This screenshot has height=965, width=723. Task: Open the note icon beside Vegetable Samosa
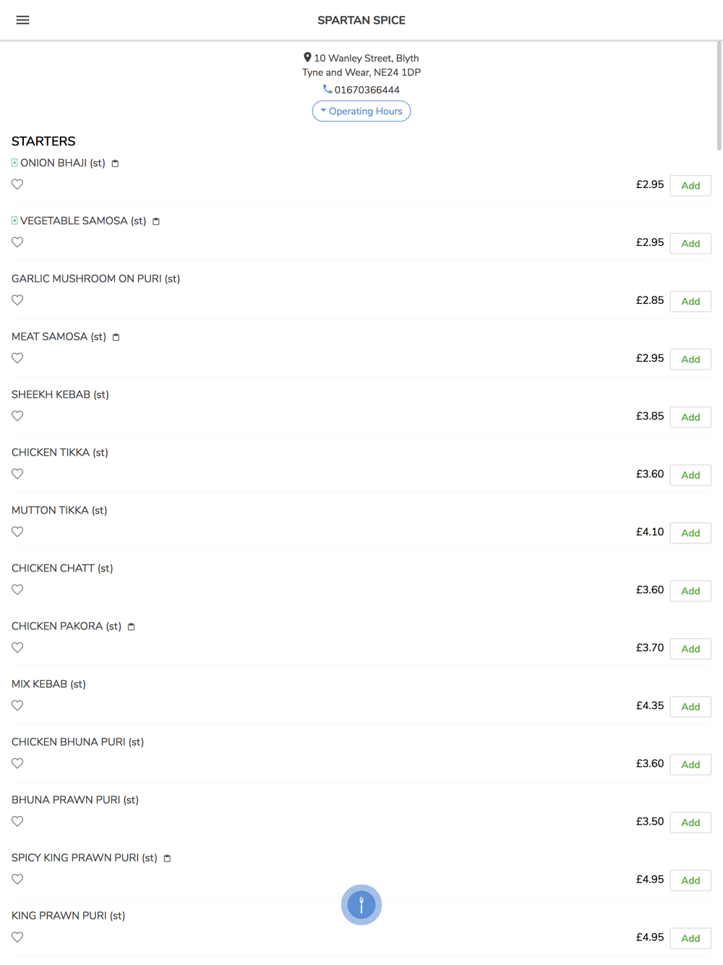[156, 221]
